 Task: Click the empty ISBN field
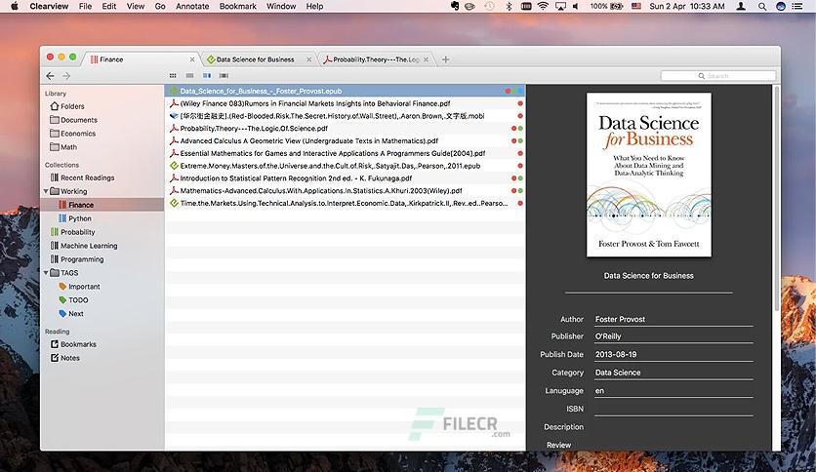(x=673, y=410)
